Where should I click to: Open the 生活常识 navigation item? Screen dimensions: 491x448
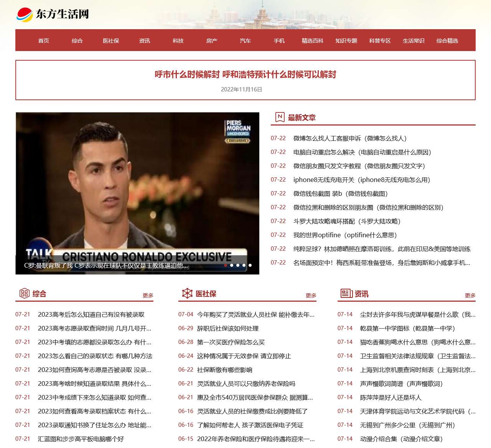414,41
